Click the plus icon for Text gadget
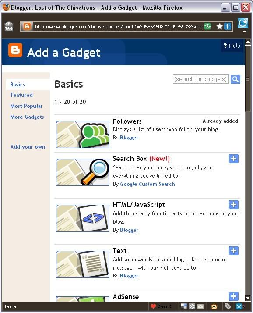The image size is (253, 313). pos(234,251)
